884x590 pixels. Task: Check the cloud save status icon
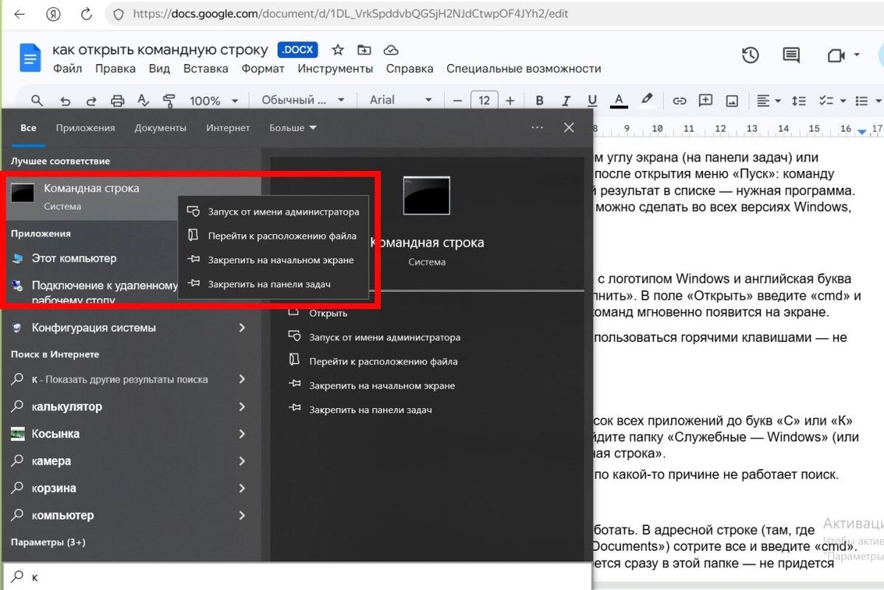392,50
